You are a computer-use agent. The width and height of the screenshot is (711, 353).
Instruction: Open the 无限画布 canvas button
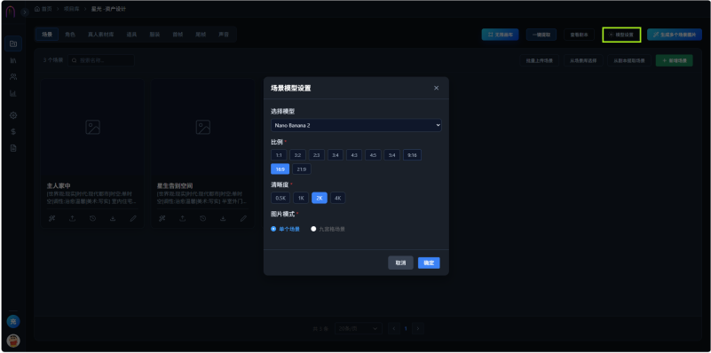click(500, 35)
